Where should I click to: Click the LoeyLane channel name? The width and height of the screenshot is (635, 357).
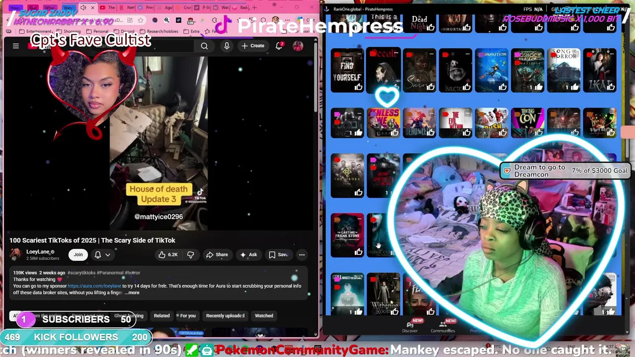tap(38, 252)
